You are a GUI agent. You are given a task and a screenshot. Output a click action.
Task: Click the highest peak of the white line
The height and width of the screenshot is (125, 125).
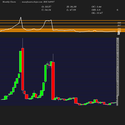click(21, 17)
